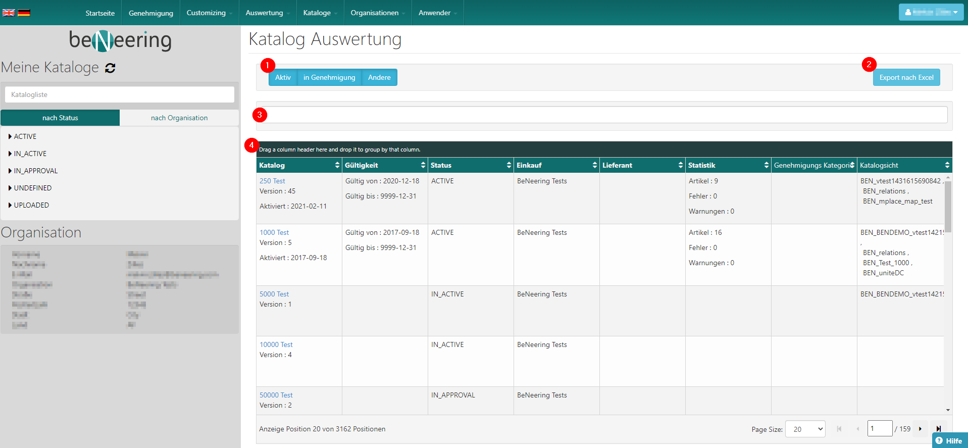The image size is (968, 448).
Task: Refresh Meine Kataloge with the reload icon
Action: [x=110, y=68]
